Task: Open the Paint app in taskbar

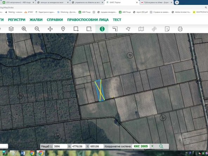Action: tap(14, 153)
